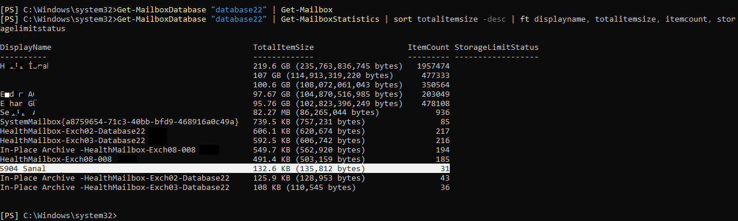
Task: Select the Get-Mailbox cmdlet text
Action: (307, 9)
